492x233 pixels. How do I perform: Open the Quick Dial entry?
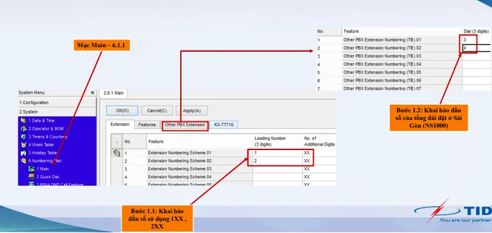coord(47,177)
